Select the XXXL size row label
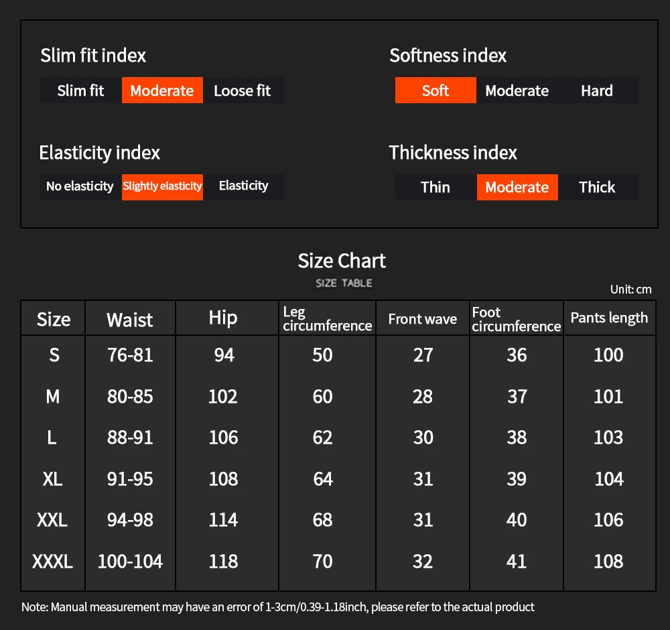The width and height of the screenshot is (670, 630). coord(53,561)
